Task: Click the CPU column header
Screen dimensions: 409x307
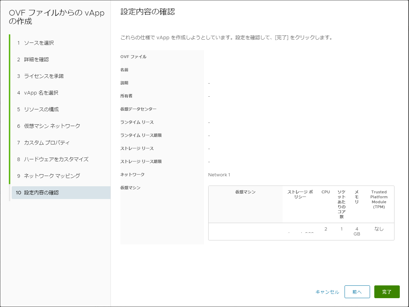Action: pos(325,192)
